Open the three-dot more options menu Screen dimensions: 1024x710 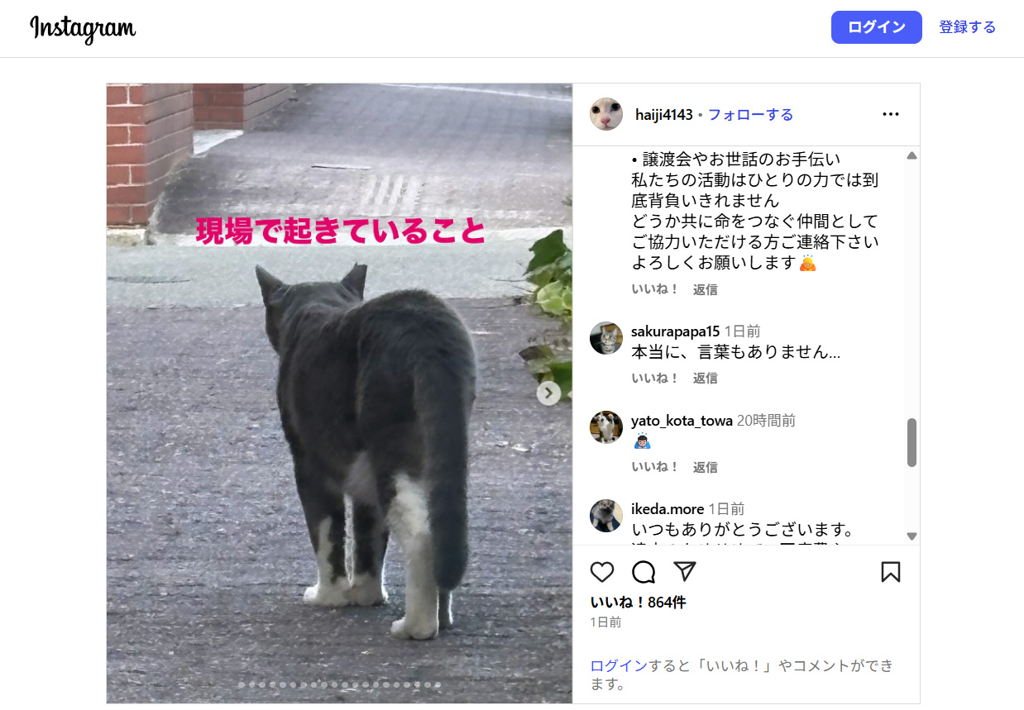[890, 114]
